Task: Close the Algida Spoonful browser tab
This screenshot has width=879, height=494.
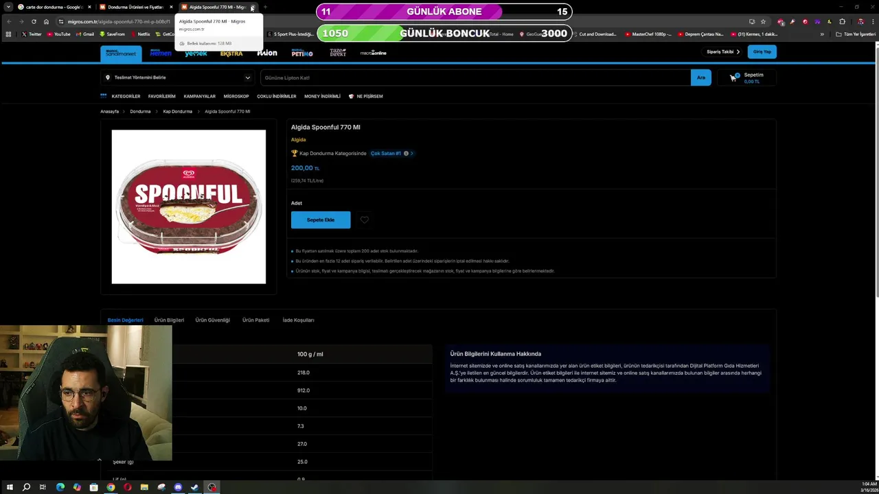Action: (252, 7)
